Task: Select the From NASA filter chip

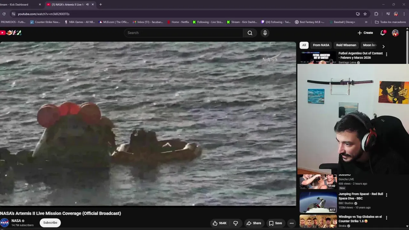Action: 321,45
